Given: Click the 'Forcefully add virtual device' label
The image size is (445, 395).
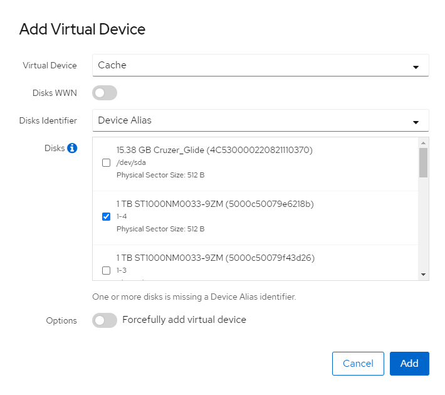Looking at the screenshot, I should (x=184, y=320).
